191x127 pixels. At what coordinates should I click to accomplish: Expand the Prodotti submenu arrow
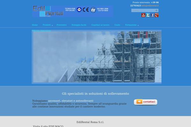(52, 25)
